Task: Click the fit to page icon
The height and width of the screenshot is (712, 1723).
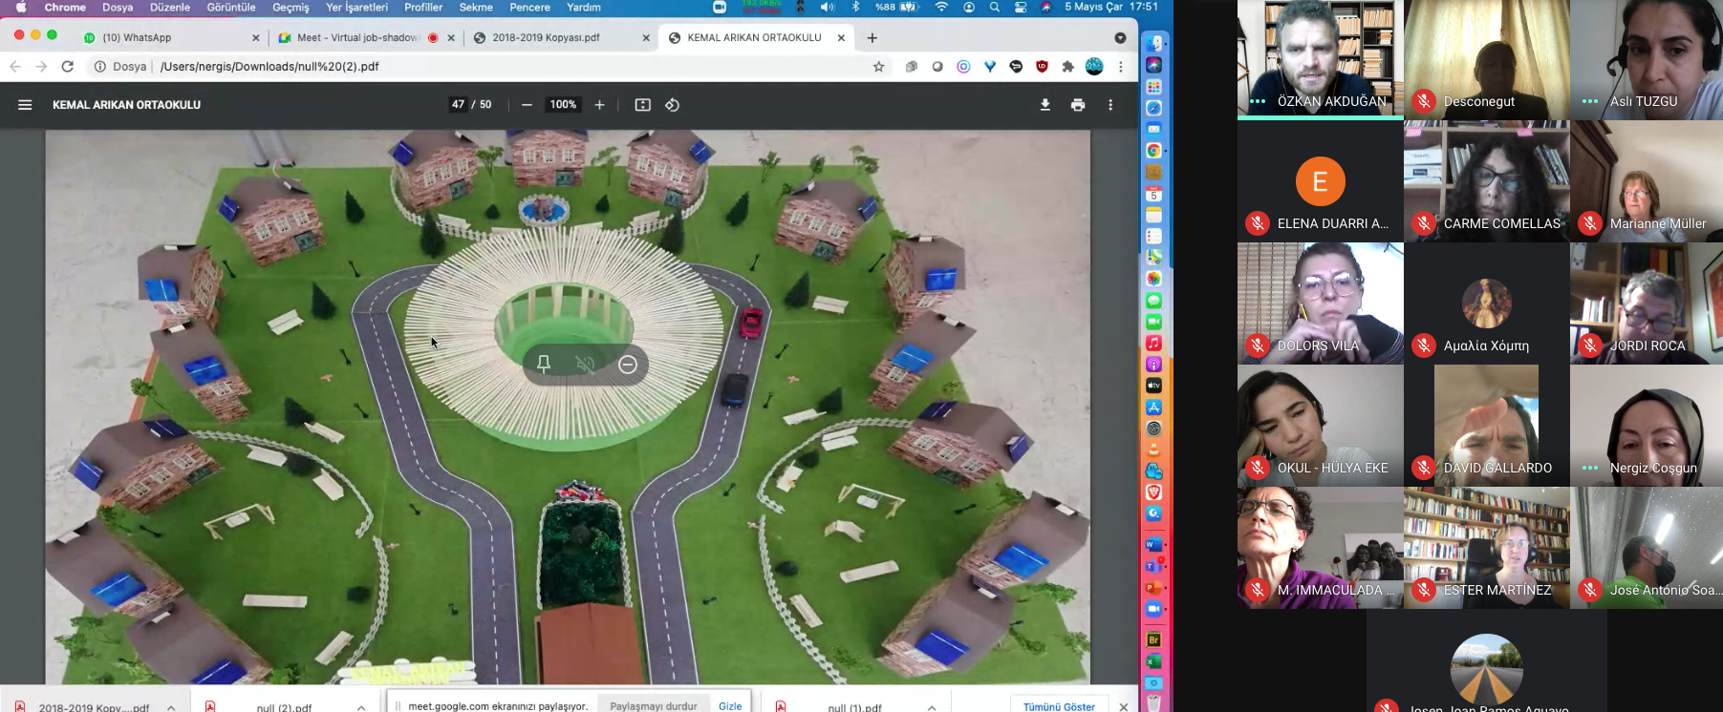Action: pos(643,105)
